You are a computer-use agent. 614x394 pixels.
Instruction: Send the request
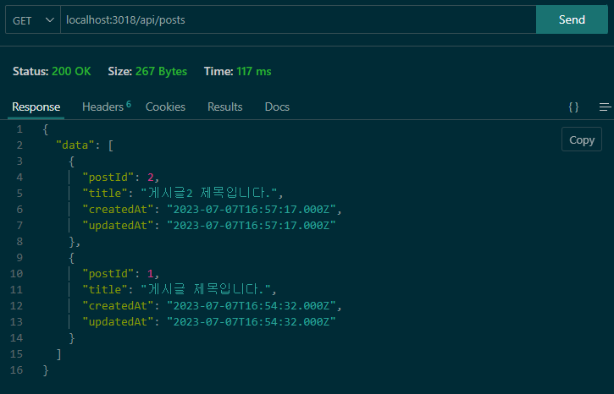(x=572, y=20)
